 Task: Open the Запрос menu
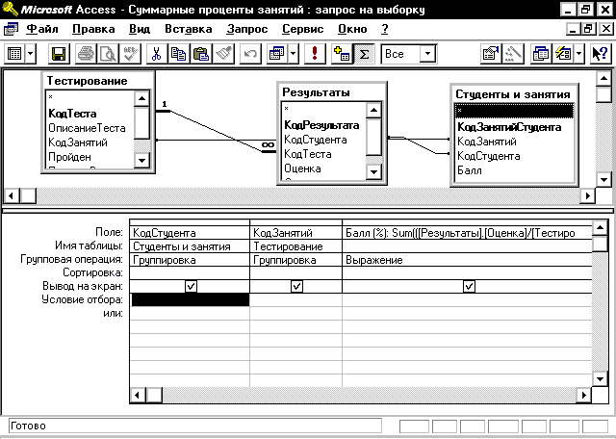coord(247,29)
